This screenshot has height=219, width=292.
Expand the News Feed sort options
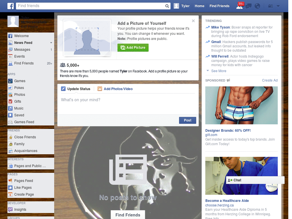pos(51,43)
